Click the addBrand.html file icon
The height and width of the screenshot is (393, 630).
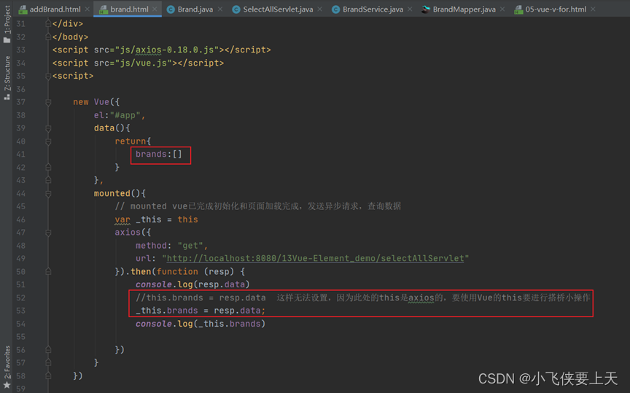[23, 9]
